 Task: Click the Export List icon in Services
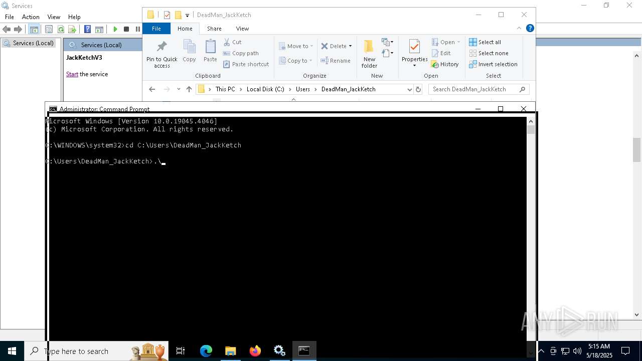point(72,29)
